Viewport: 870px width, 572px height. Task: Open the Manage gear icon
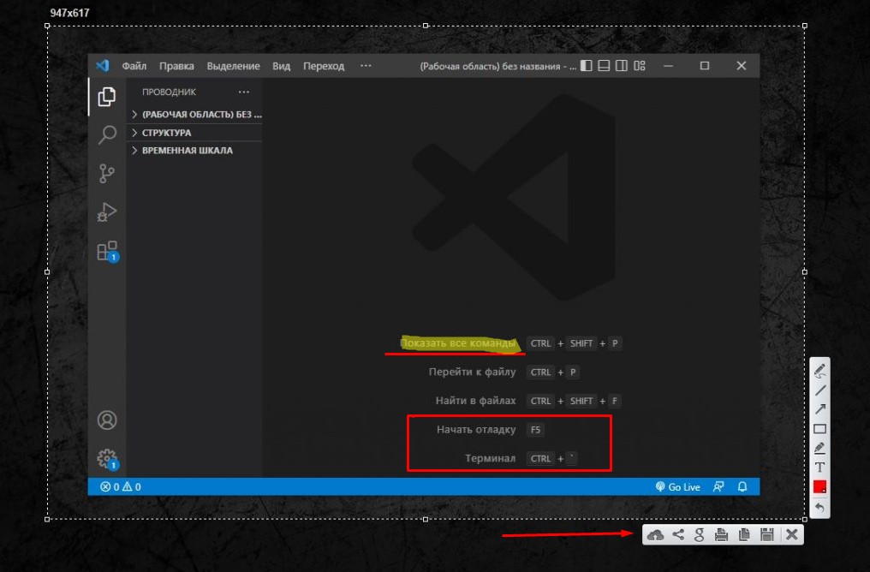(107, 459)
